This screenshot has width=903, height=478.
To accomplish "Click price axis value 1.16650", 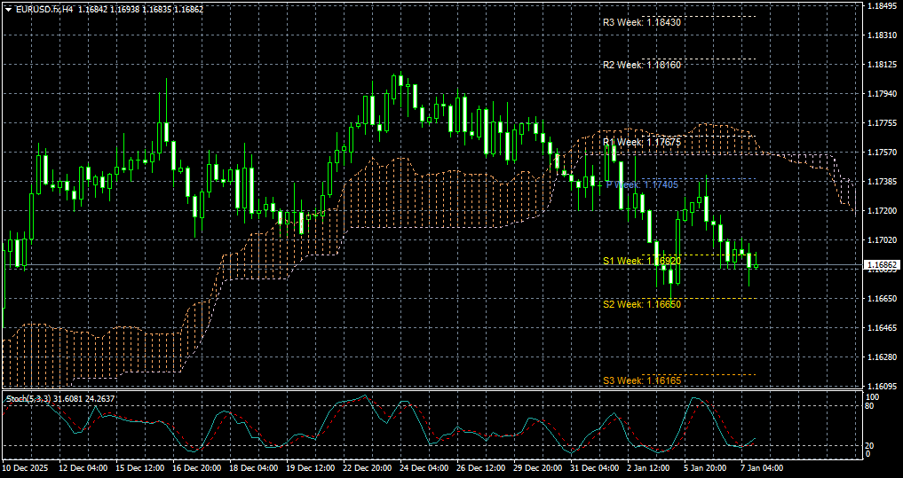I will click(883, 299).
